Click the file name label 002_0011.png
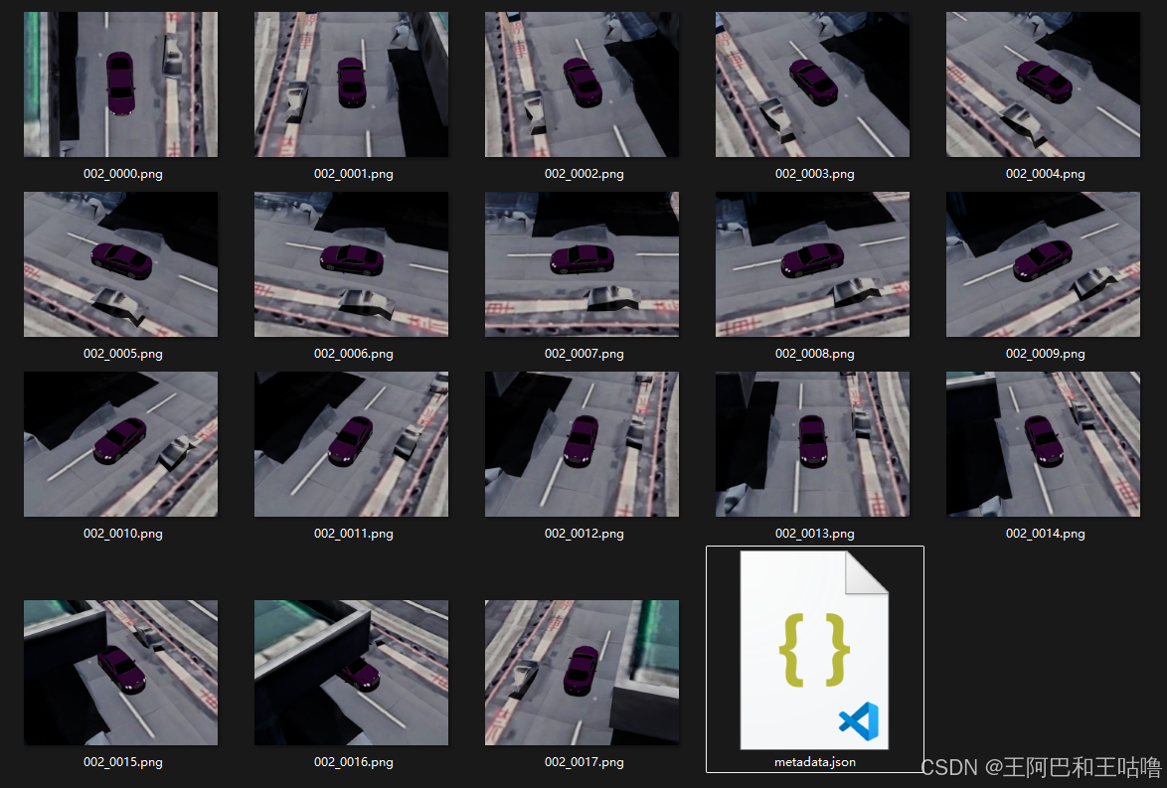 pyautogui.click(x=354, y=535)
